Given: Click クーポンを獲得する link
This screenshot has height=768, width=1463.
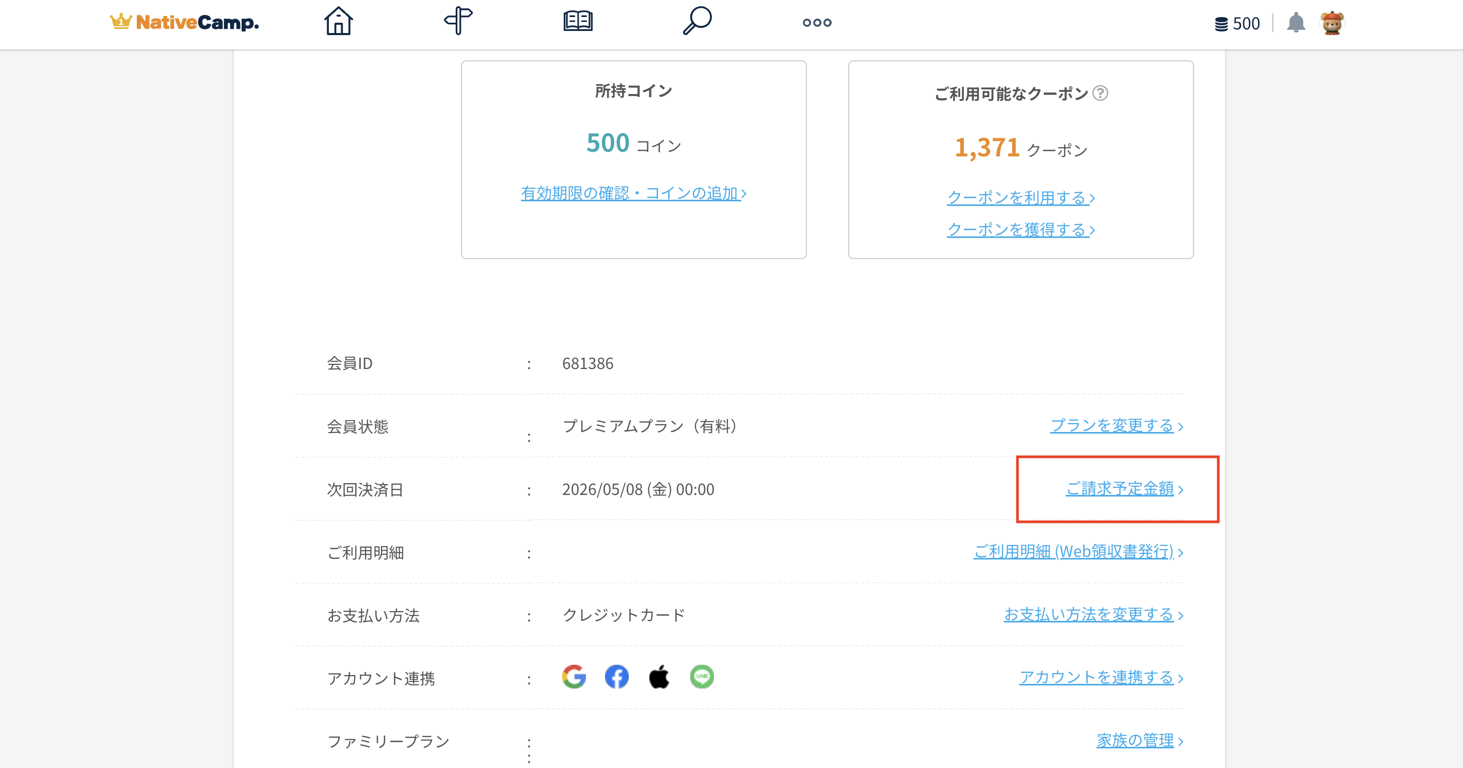Looking at the screenshot, I should tap(1021, 230).
